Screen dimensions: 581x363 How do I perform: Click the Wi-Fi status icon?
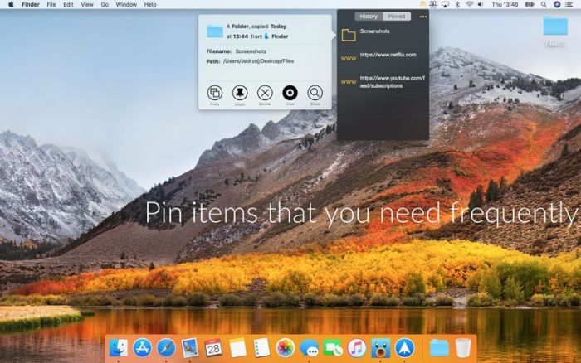(470, 4)
